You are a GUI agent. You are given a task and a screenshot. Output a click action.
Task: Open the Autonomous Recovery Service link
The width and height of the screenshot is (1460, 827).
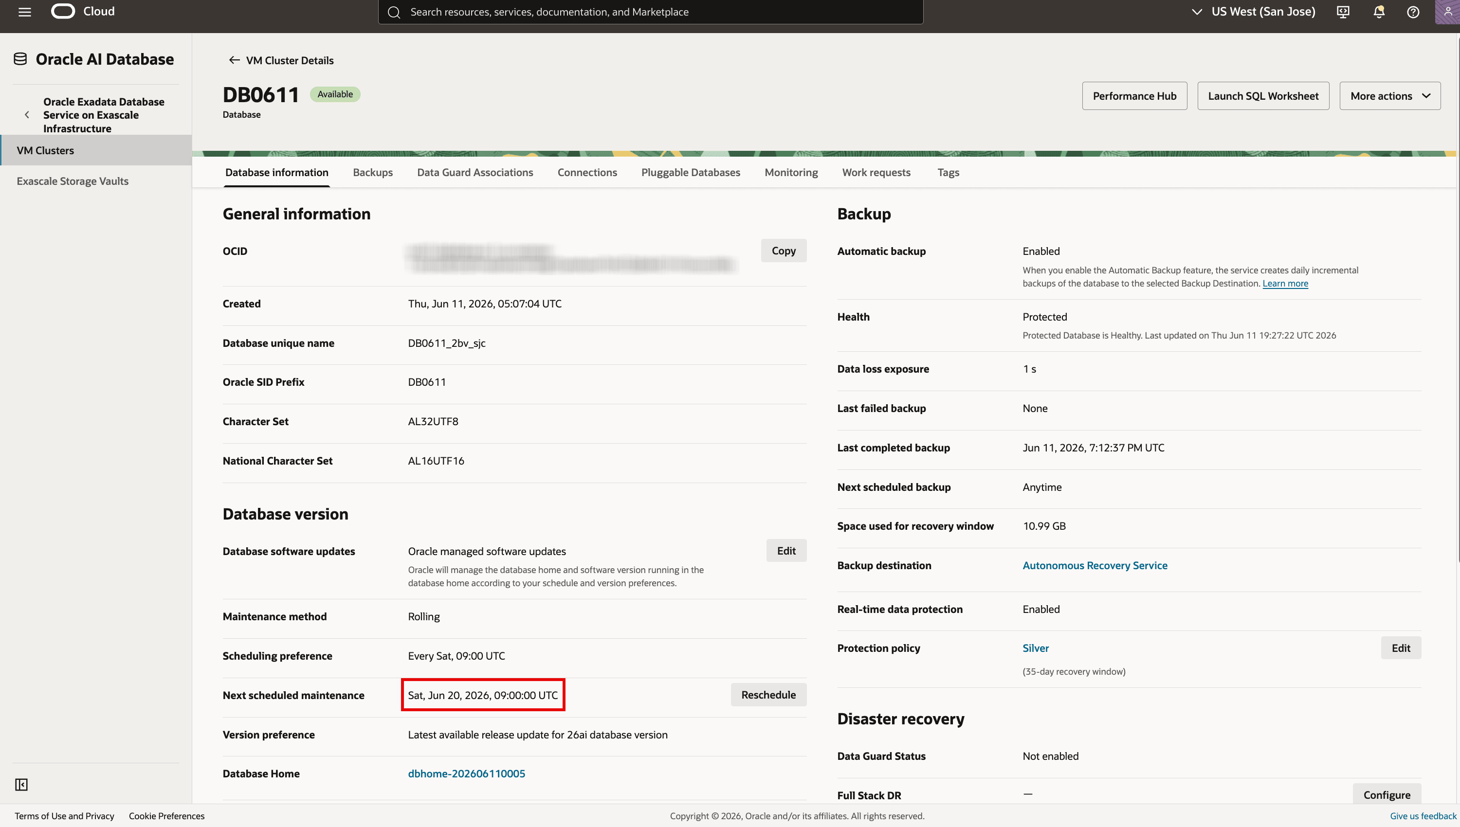1095,565
